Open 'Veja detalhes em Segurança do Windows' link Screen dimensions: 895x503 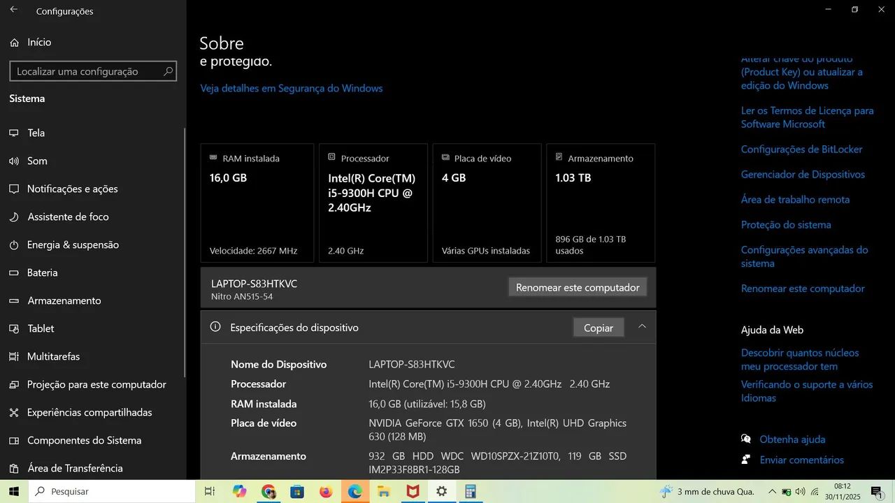292,88
